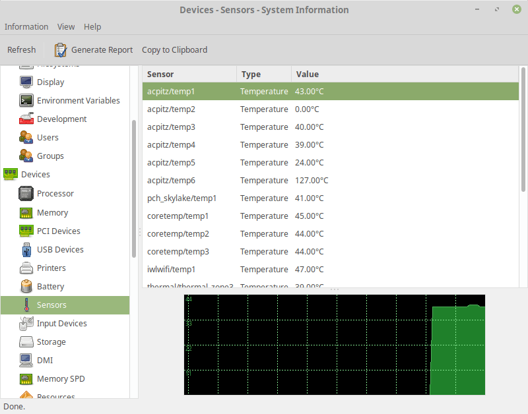Viewport: 528px width, 414px height.
Task: Open the Information menu
Action: (x=26, y=26)
